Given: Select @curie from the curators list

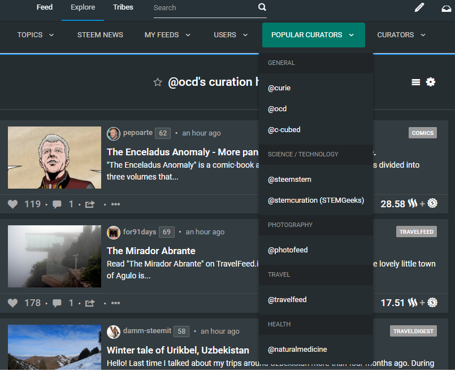Looking at the screenshot, I should point(279,88).
